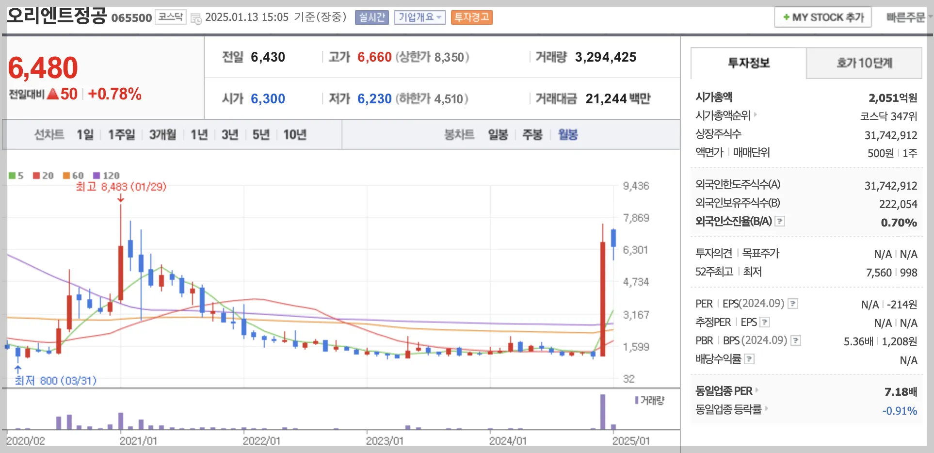Click the 9,436 y-axis price label

point(636,186)
